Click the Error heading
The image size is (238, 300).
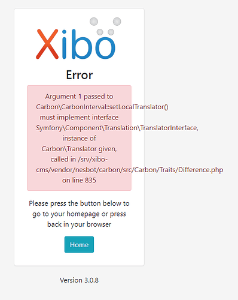(80, 75)
